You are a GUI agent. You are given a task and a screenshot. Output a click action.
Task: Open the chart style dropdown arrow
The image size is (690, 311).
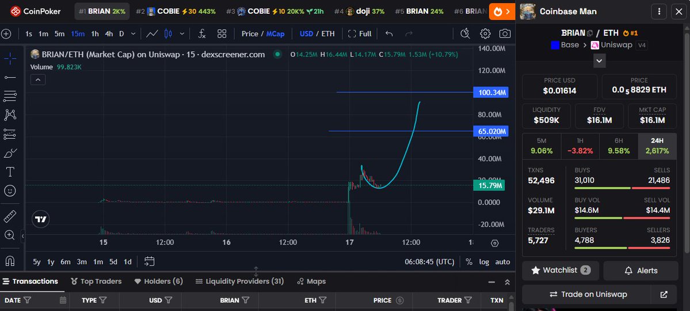182,33
